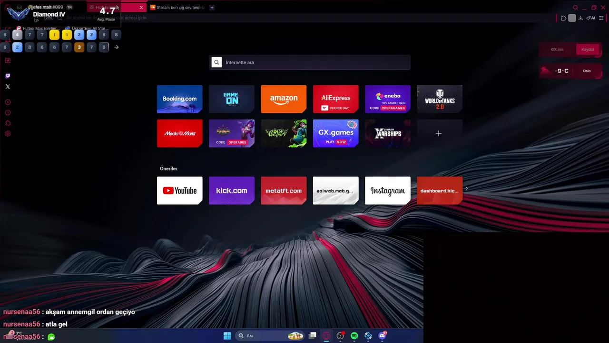
Task: Open the extensions cube icon in toolbar
Action: coord(563,18)
